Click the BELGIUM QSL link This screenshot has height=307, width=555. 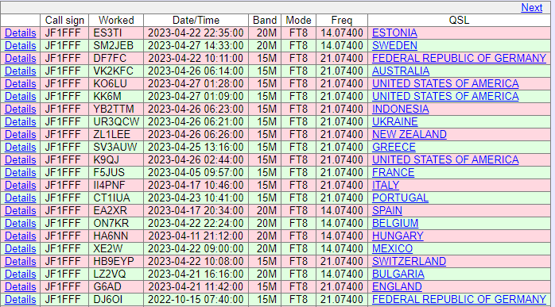click(x=395, y=224)
